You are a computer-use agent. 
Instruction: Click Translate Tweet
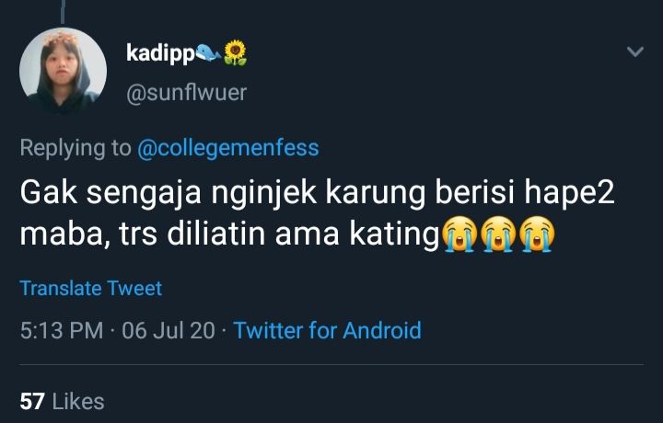pyautogui.click(x=91, y=288)
